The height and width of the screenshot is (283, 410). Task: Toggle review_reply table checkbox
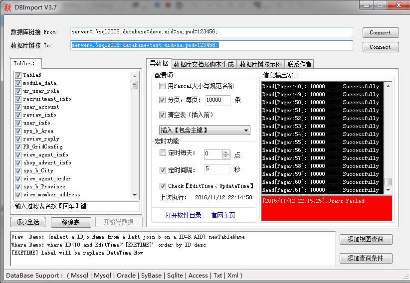(18, 139)
